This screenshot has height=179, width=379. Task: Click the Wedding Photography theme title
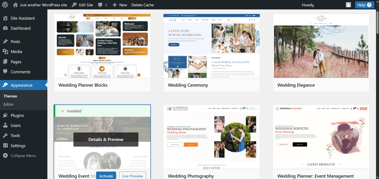tap(191, 176)
